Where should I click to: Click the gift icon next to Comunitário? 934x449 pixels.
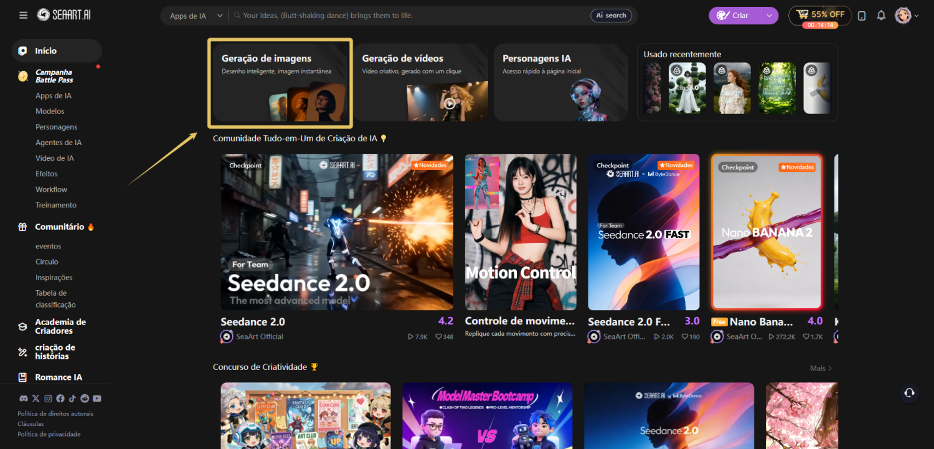tap(23, 227)
